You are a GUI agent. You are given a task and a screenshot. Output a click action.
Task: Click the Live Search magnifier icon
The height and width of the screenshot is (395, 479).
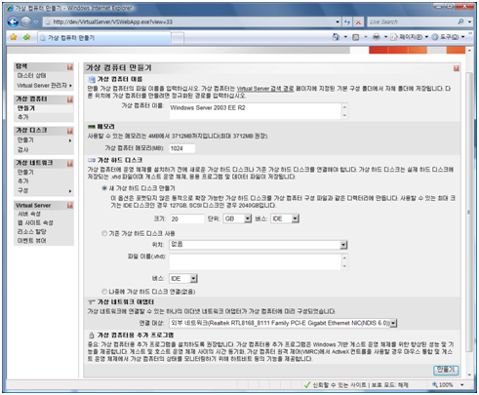[x=460, y=21]
